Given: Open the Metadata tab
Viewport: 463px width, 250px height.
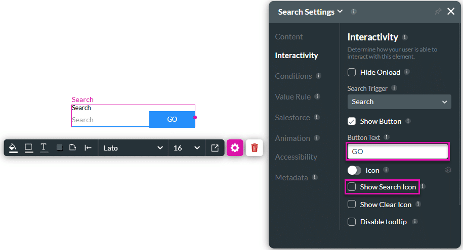Looking at the screenshot, I should (291, 177).
